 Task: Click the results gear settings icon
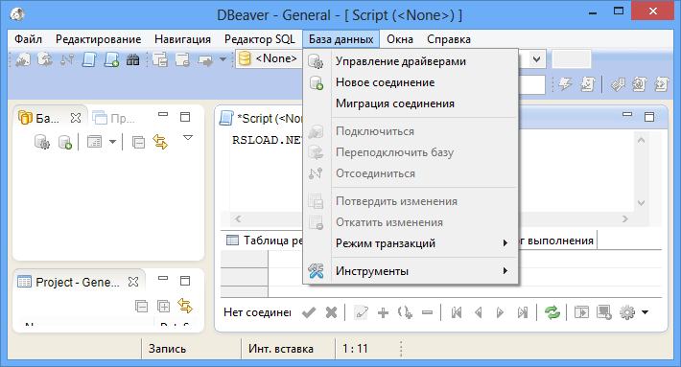(626, 312)
